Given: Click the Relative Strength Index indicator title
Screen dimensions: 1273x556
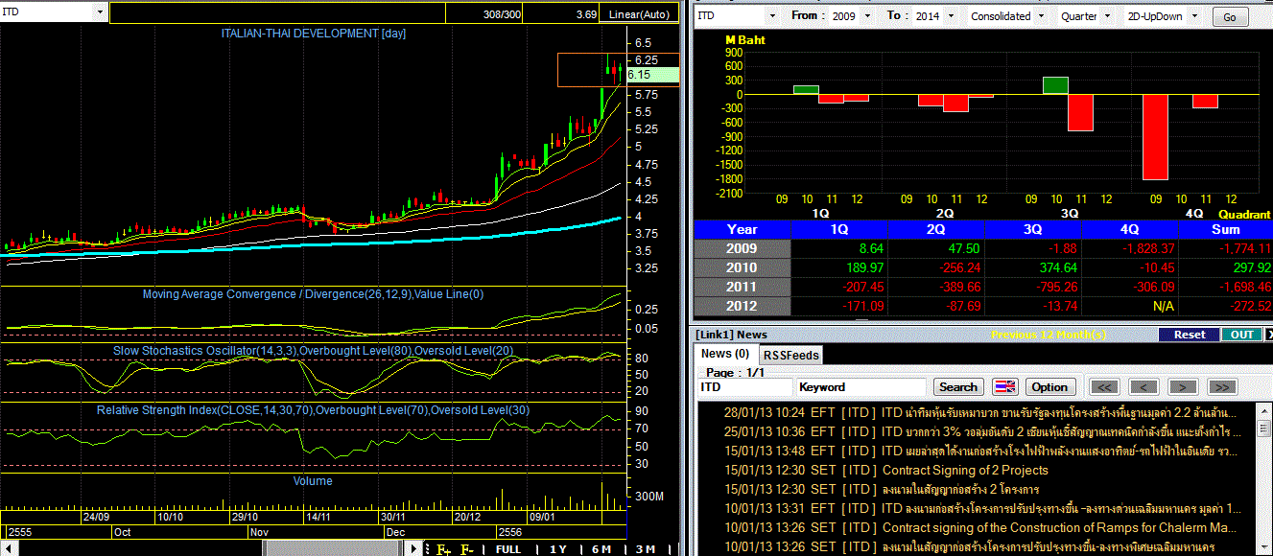Looking at the screenshot, I should tap(313, 410).
